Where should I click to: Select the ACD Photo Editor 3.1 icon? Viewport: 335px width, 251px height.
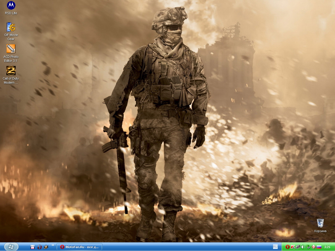(11, 53)
